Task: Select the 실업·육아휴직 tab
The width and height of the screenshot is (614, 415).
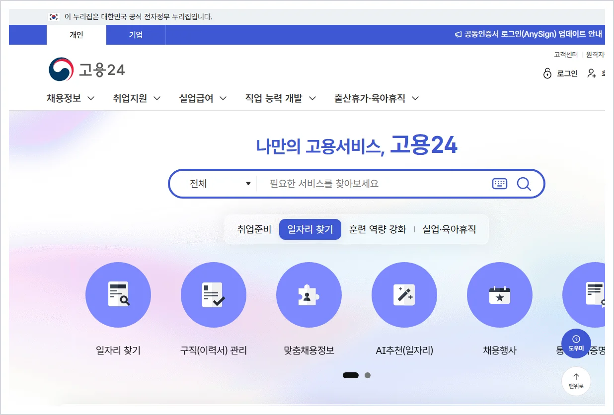Action: [x=449, y=229]
